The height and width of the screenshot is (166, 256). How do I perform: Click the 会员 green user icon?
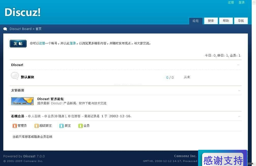81,126
